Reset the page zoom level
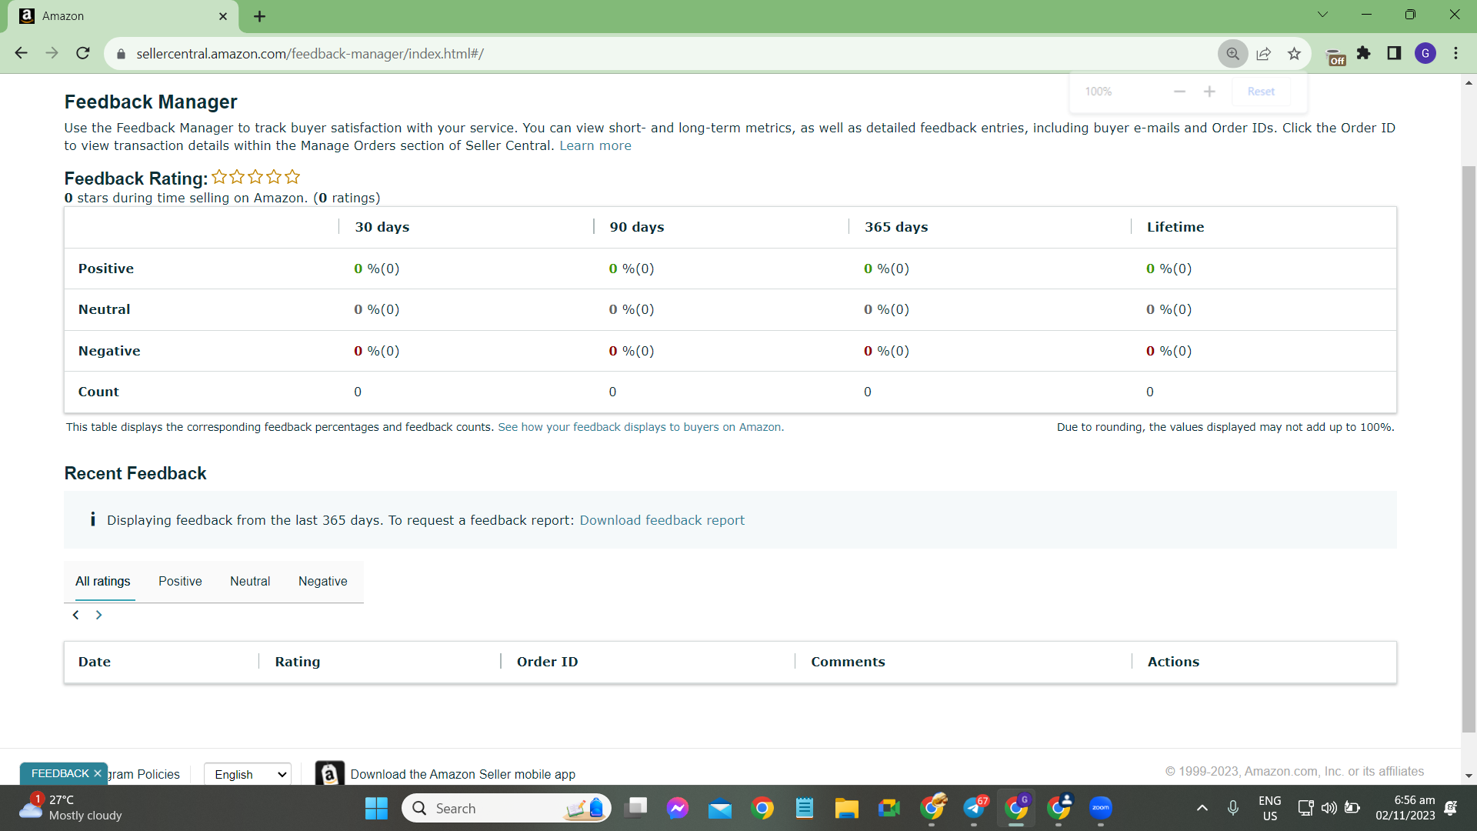Viewport: 1477px width, 831px height. (x=1261, y=92)
